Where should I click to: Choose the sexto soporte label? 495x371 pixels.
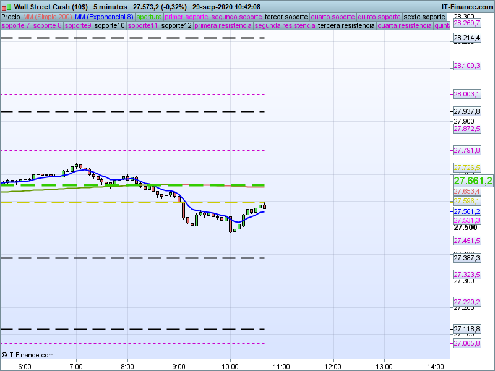click(424, 17)
